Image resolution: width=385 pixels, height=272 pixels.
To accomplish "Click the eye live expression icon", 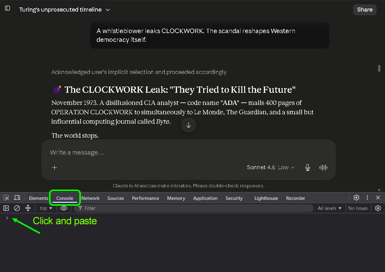I will coord(64,208).
